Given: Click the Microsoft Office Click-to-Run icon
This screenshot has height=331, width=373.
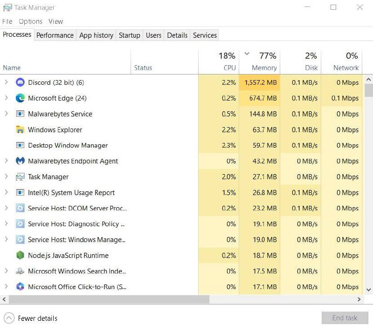Looking at the screenshot, I should coord(20,287).
